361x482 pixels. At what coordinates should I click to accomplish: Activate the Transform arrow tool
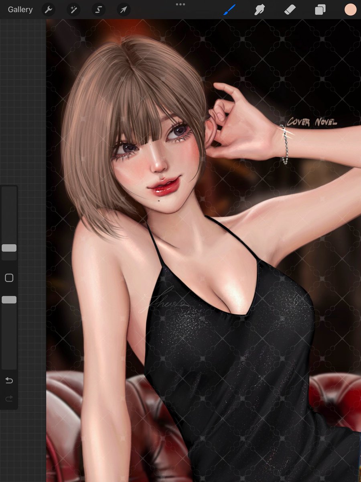(124, 10)
